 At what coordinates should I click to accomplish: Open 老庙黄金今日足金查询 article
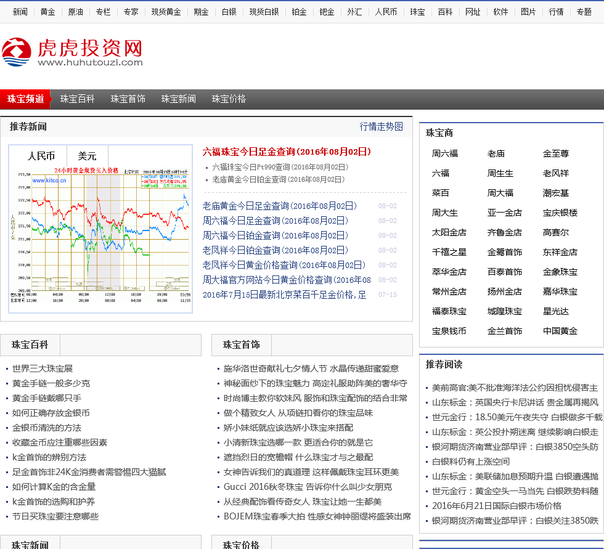click(x=279, y=206)
